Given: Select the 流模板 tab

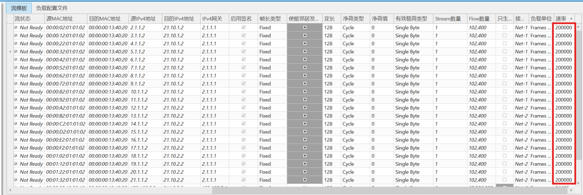Looking at the screenshot, I should pos(19,8).
